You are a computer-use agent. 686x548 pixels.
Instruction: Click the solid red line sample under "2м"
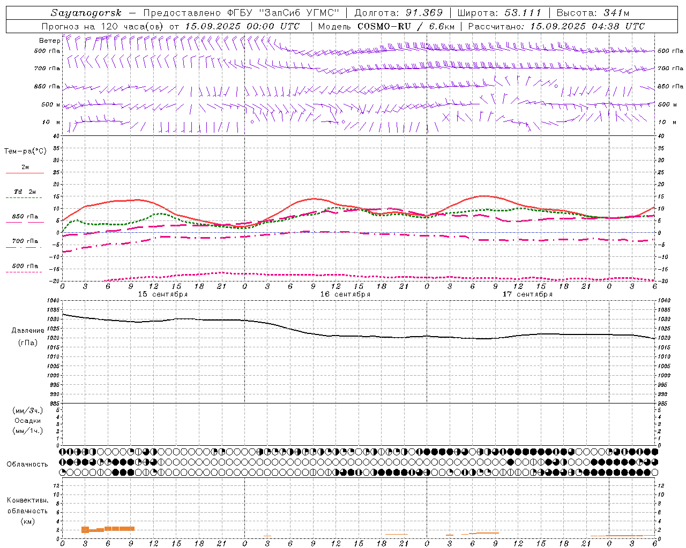[25, 173]
